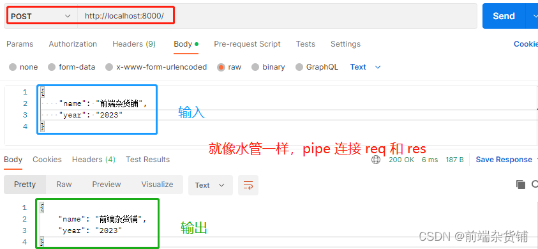Open the Cookies link

pos(526,44)
